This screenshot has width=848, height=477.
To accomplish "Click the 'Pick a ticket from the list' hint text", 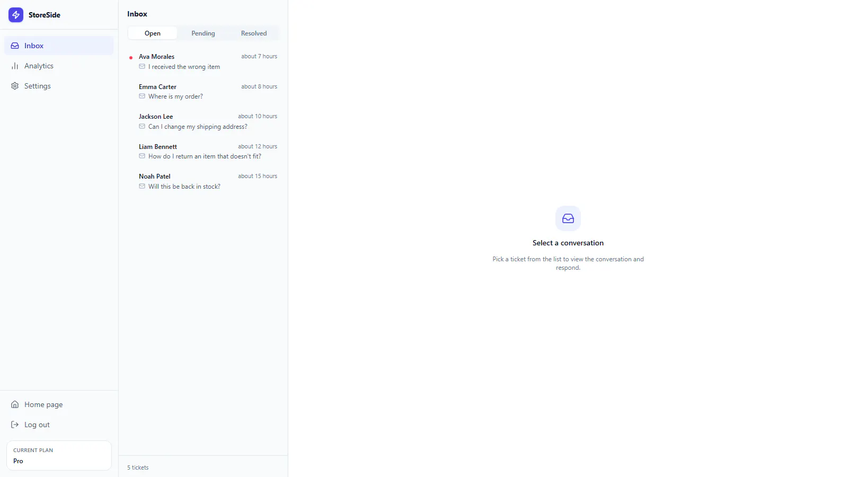I will click(x=568, y=263).
